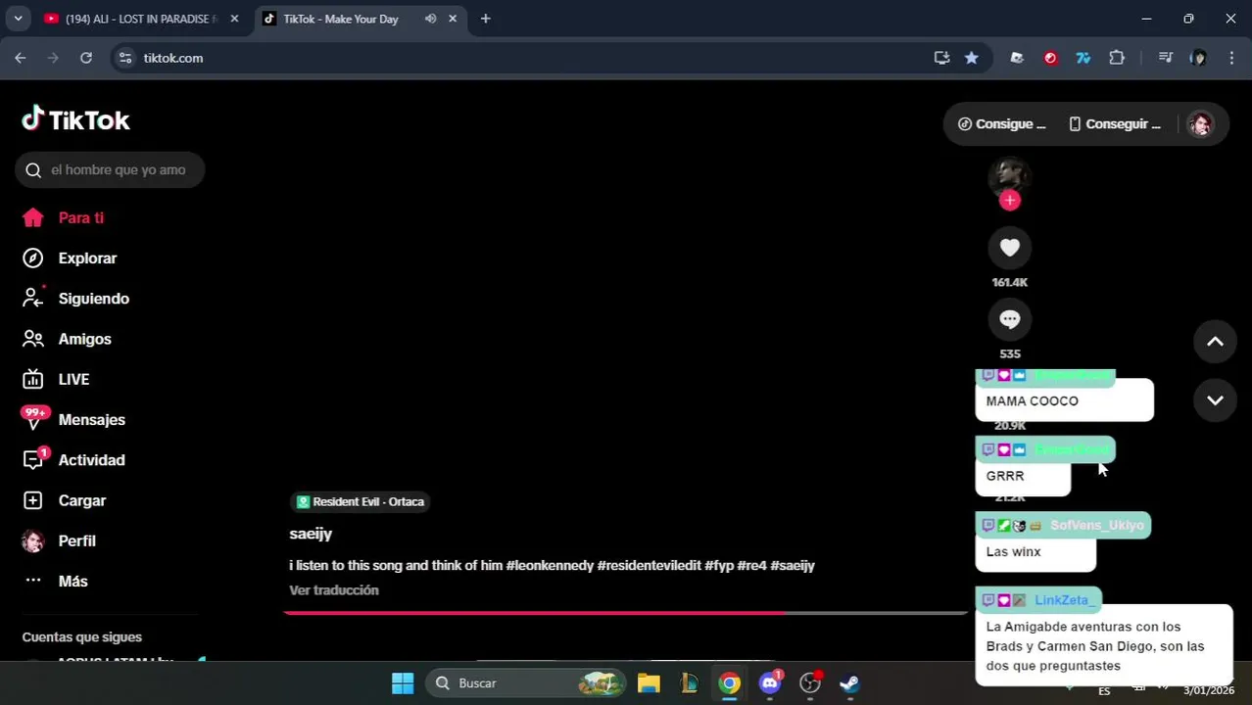Seek along the red video progress bar
This screenshot has height=705, width=1252.
pos(625,613)
